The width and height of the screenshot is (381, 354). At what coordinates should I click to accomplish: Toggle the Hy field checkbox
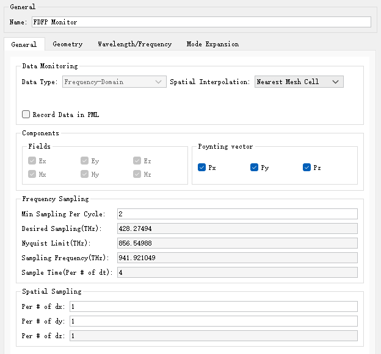click(x=84, y=174)
